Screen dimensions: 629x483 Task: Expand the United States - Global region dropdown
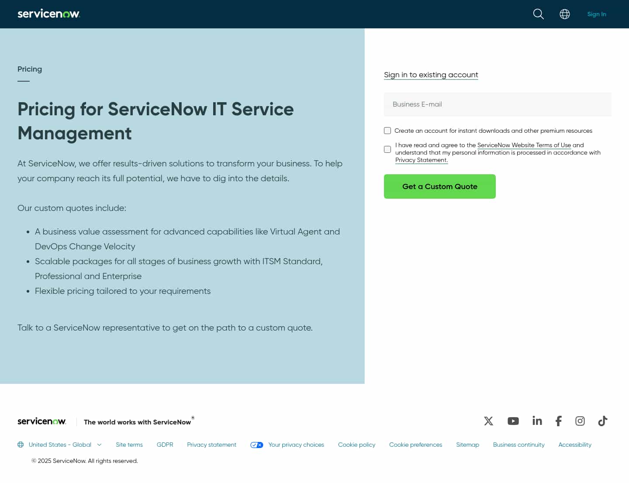[64, 445]
